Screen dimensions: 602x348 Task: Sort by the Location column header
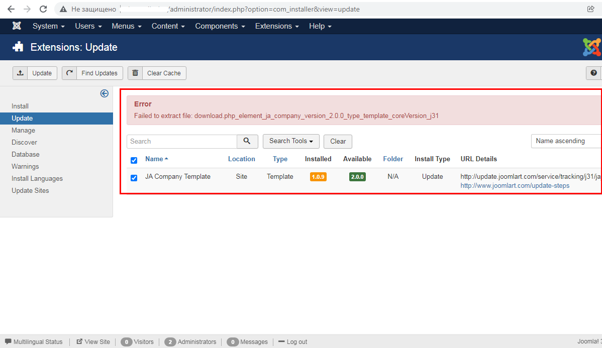[x=242, y=159]
